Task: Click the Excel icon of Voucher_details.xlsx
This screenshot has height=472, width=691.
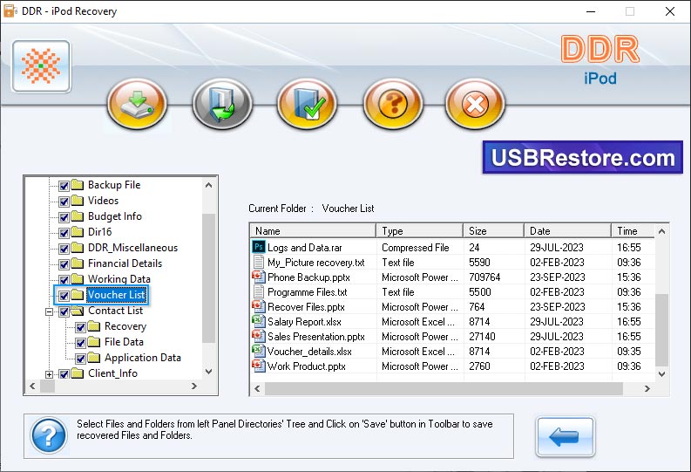Action: tap(258, 351)
